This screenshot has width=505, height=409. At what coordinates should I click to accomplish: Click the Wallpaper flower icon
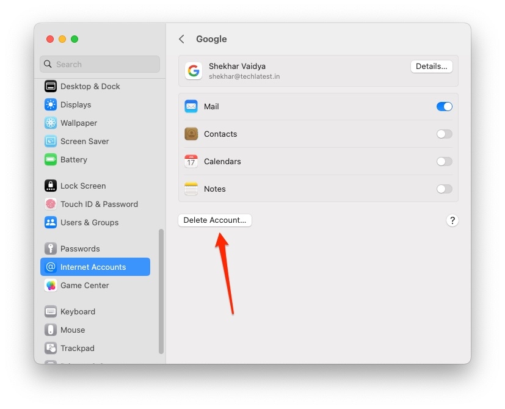point(51,123)
